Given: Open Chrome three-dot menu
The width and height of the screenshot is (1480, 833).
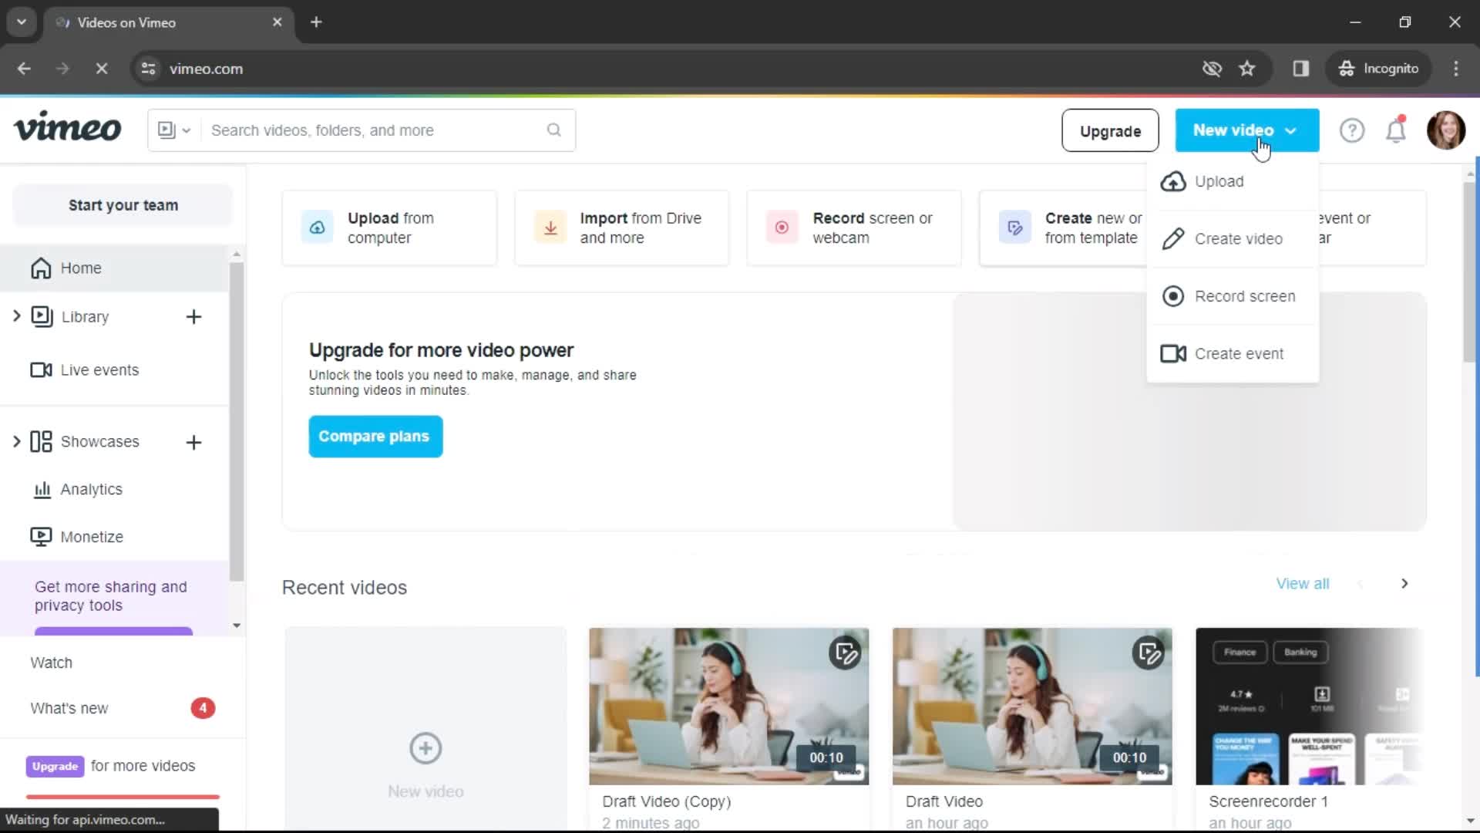Looking at the screenshot, I should click(1455, 69).
